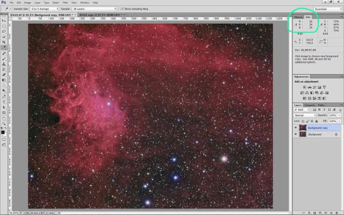The height and width of the screenshot is (215, 344).
Task: Toggle visibility of the Background layer
Action: (297, 134)
